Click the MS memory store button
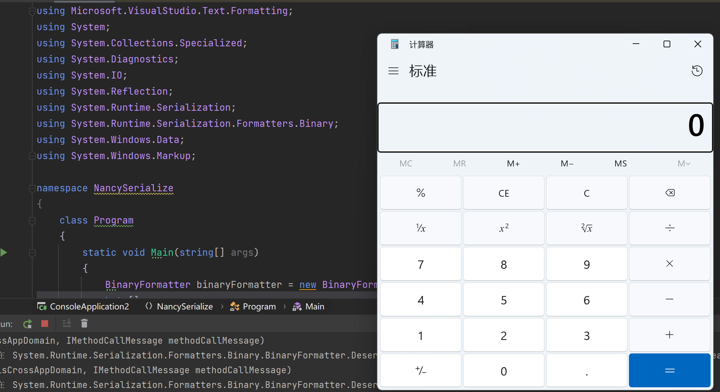 [x=621, y=163]
